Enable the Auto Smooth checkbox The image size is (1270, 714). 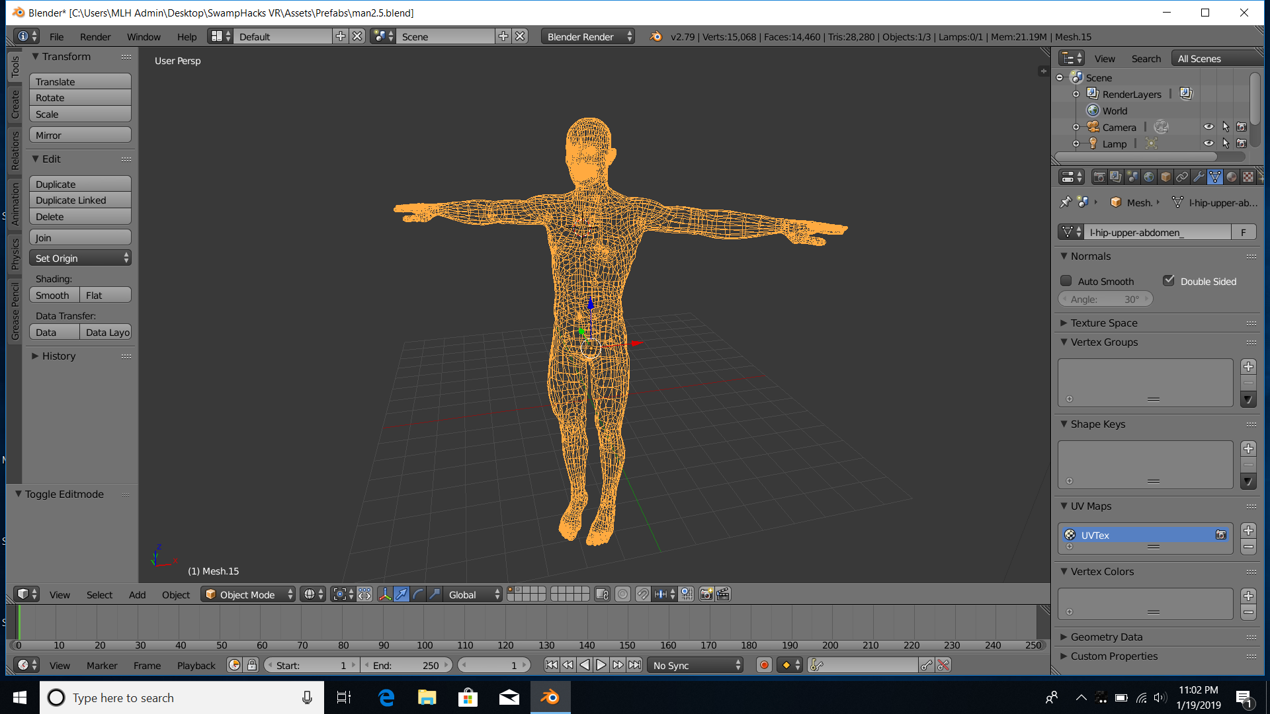pos(1066,281)
